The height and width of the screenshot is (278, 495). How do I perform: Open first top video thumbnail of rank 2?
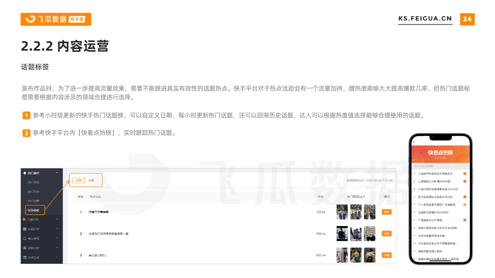pyautogui.click(x=342, y=234)
